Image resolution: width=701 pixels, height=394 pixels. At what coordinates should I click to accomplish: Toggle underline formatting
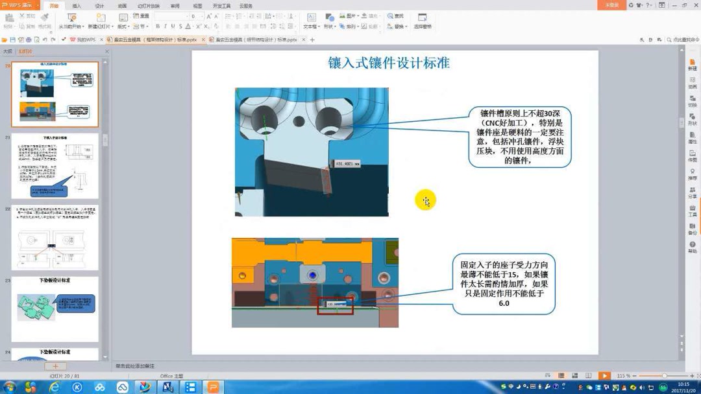(171, 27)
